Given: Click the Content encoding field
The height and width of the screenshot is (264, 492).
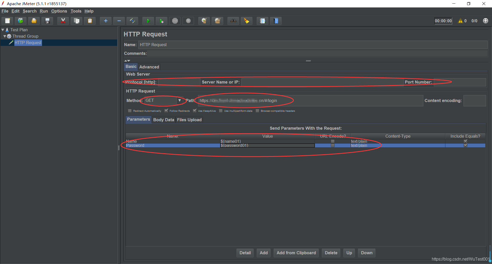Looking at the screenshot, I should click(x=475, y=100).
